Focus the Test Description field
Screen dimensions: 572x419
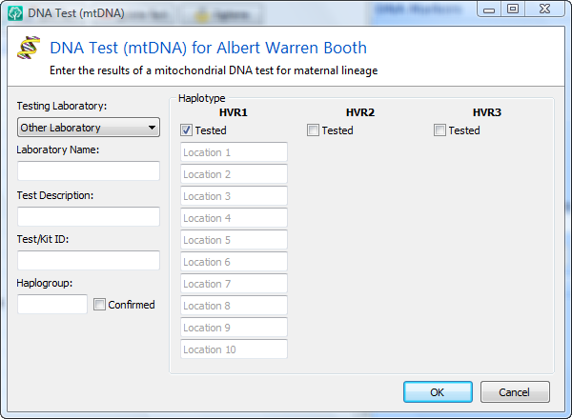coord(89,216)
